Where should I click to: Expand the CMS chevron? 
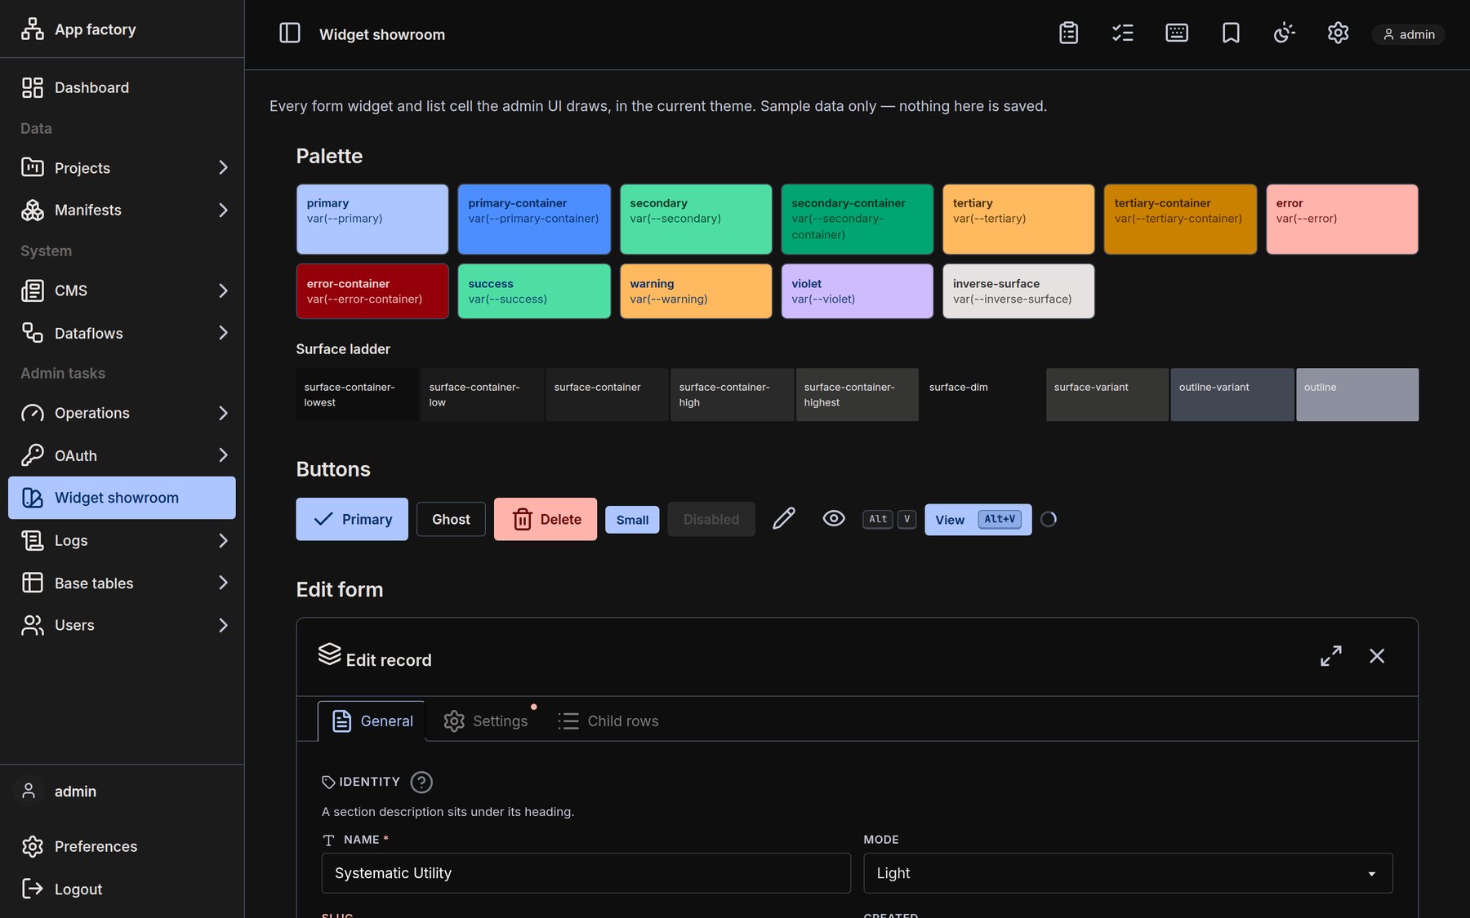pos(223,290)
